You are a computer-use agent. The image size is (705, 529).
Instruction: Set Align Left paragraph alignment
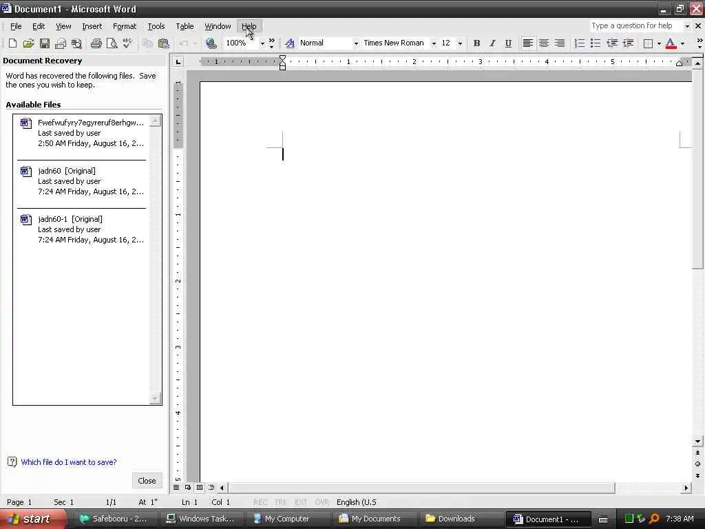528,43
